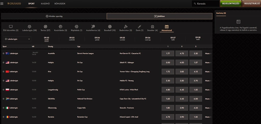Click the Australia flag in Port Darwin row
The height and width of the screenshot is (124, 261).
(x=7, y=54)
